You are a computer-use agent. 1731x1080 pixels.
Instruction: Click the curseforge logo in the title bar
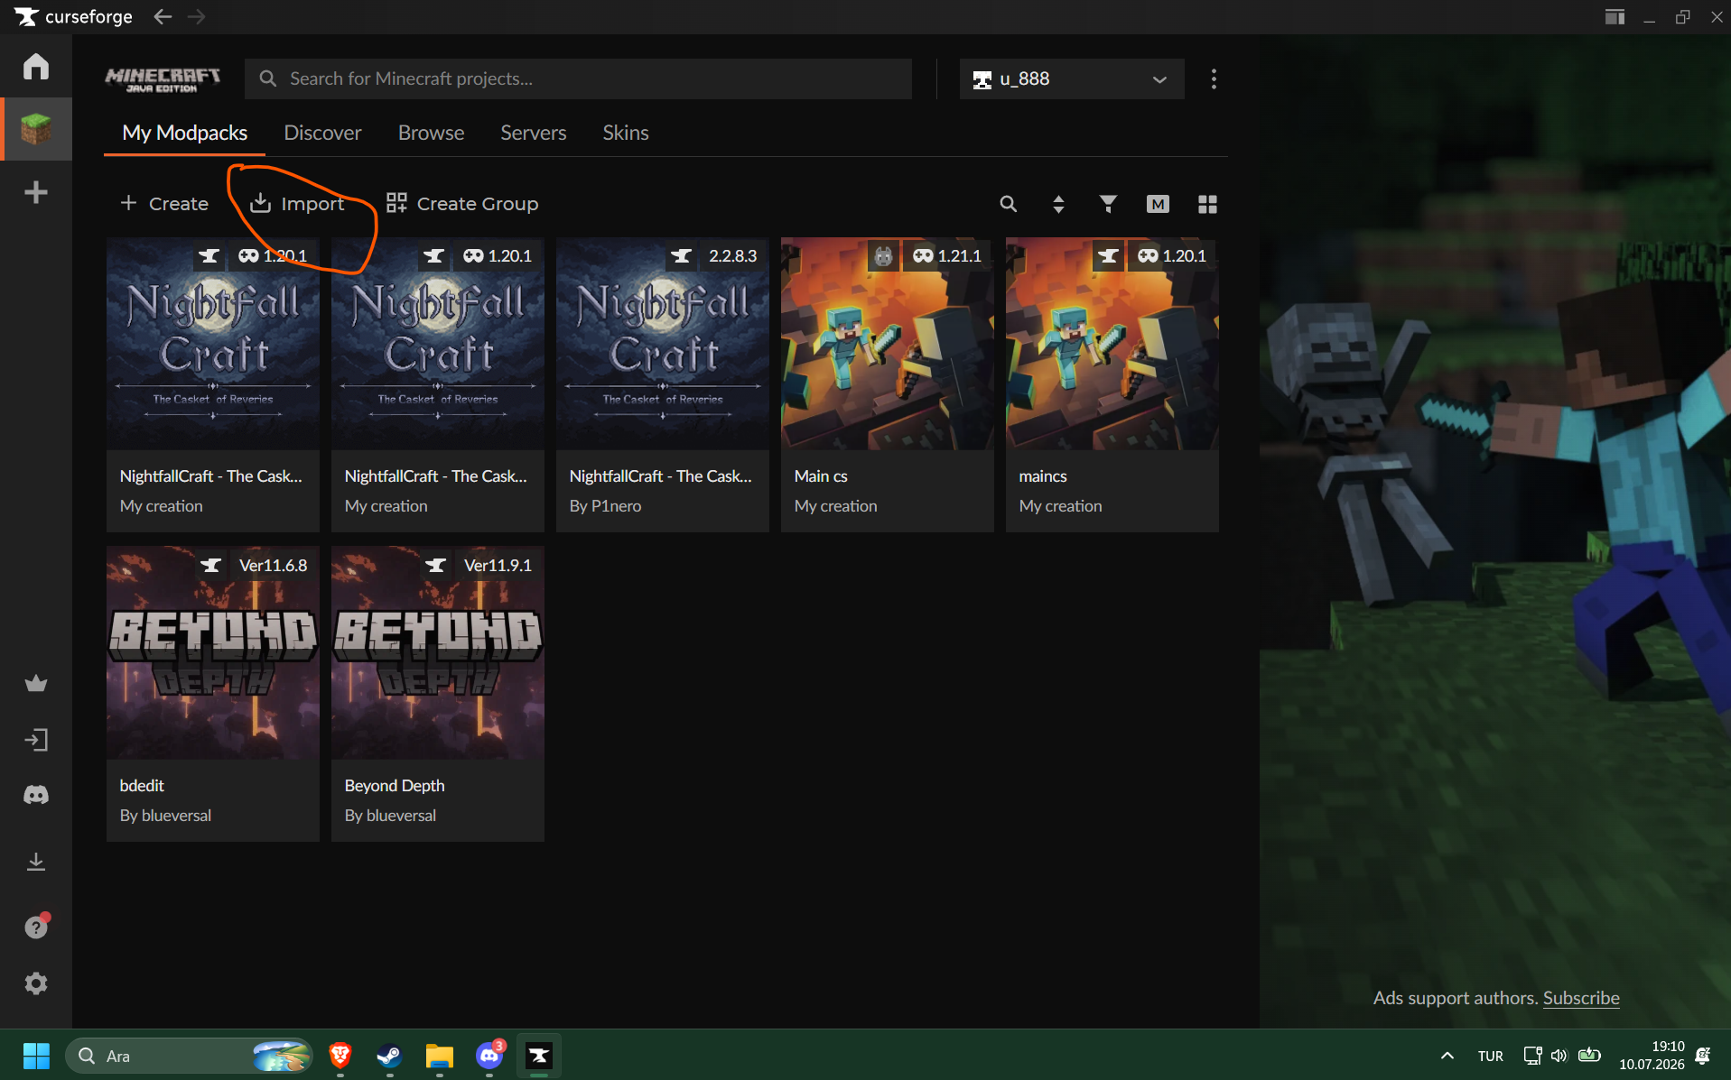(x=74, y=16)
